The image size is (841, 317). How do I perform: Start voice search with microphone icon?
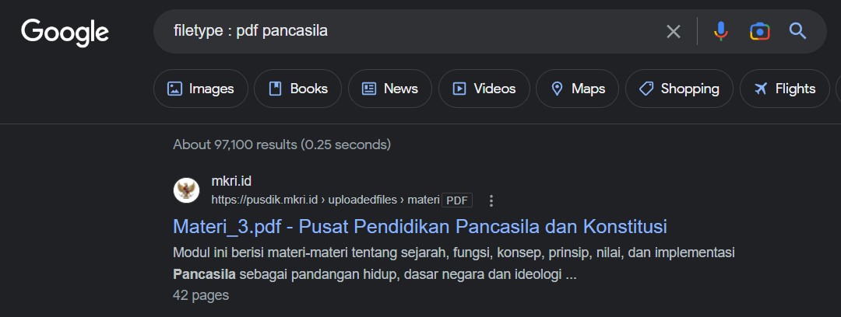(x=721, y=31)
